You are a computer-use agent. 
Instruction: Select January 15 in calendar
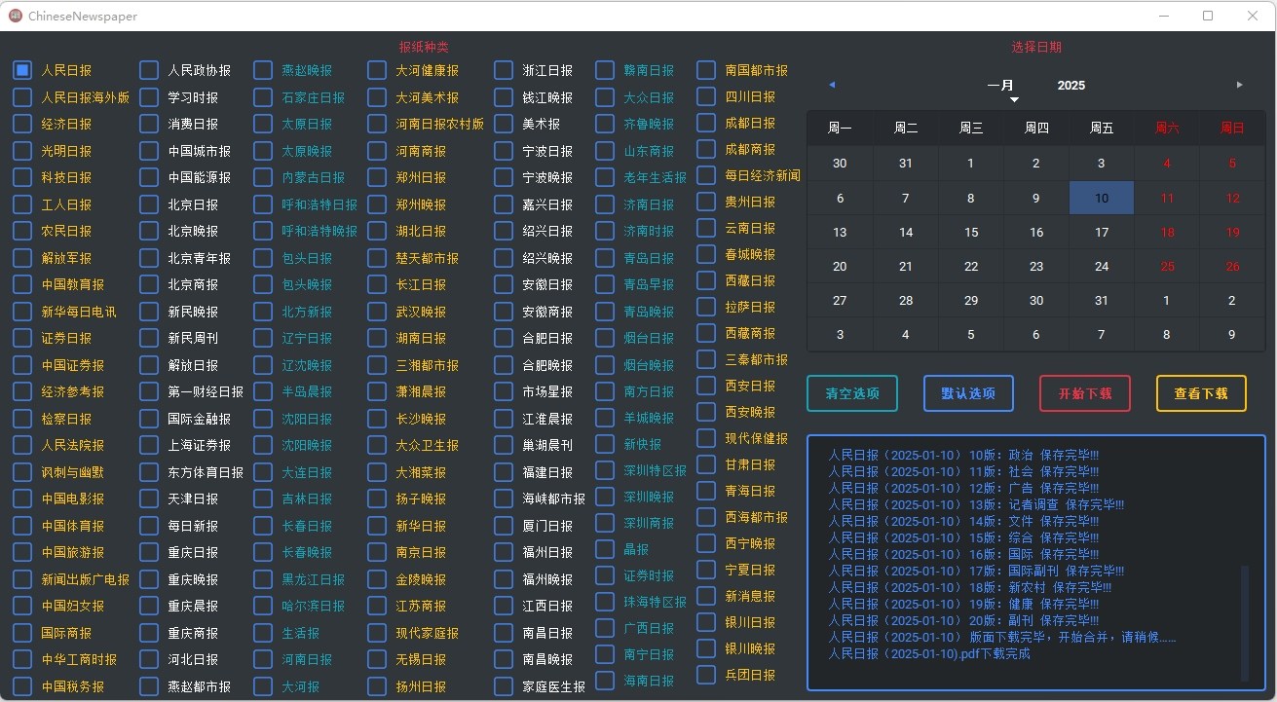point(971,232)
